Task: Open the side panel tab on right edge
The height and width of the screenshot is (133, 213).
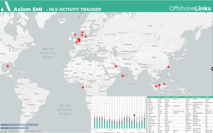Action: 212,69
